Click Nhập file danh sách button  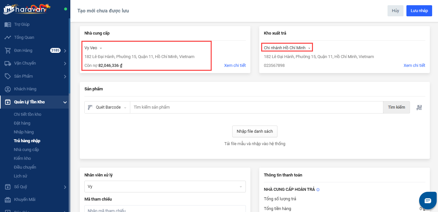click(255, 131)
